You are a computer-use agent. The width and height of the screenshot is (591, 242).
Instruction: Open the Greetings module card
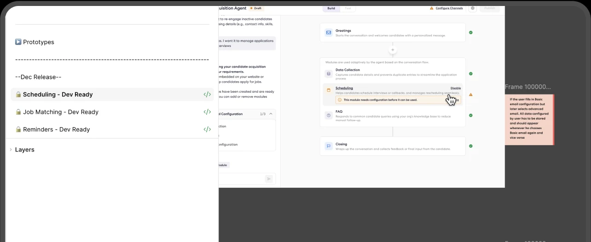coord(393,33)
